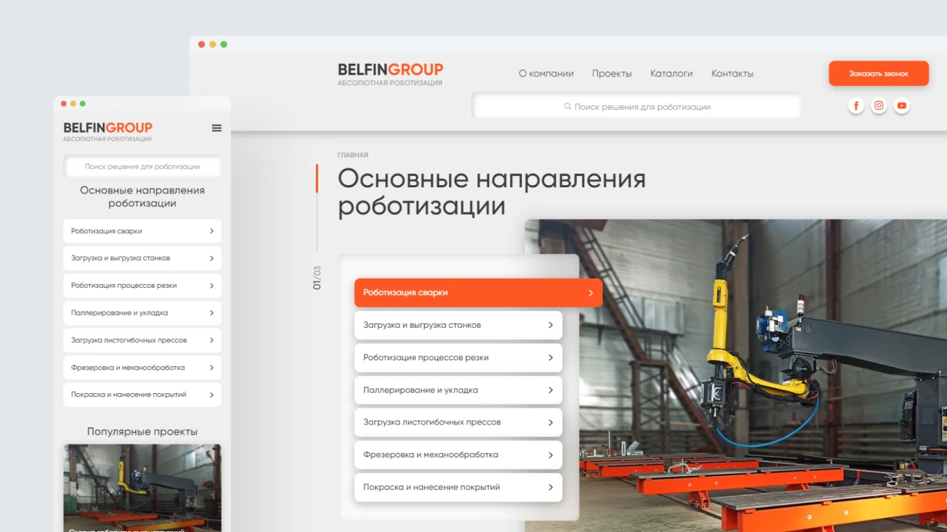
Task: Open the О компании menu item
Action: [x=546, y=73]
